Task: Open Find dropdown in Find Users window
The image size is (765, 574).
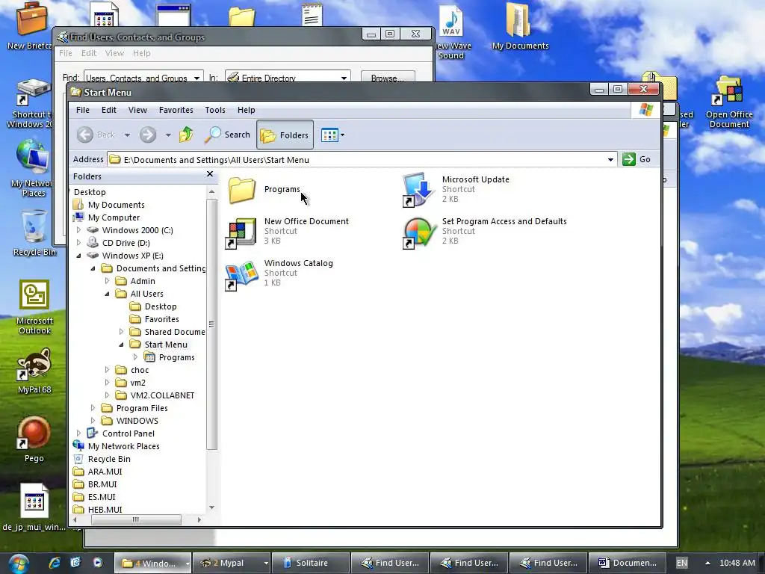Action: pyautogui.click(x=196, y=78)
